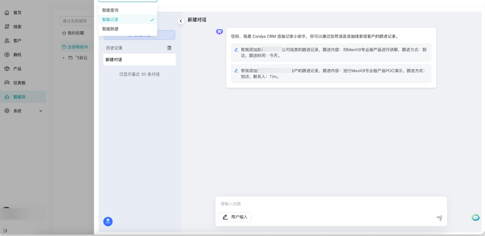Open the 首页 home sidebar item

coord(23,13)
